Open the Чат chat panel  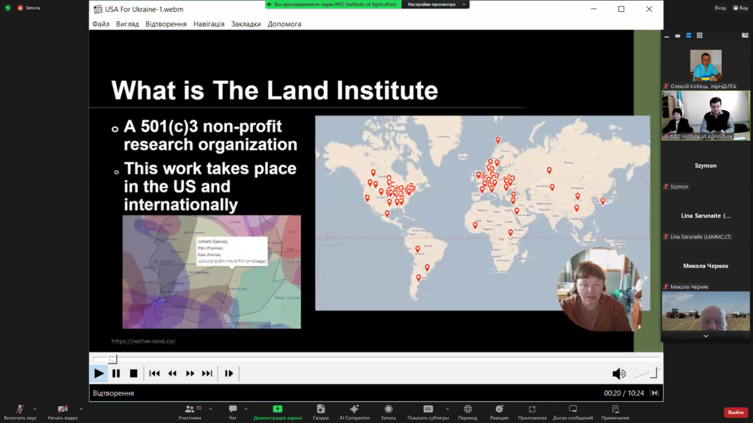[x=233, y=412]
